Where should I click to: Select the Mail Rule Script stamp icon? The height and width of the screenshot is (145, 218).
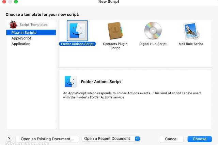click(x=191, y=31)
